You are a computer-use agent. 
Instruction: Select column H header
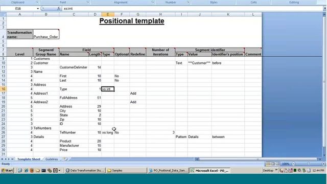(x=160, y=14)
